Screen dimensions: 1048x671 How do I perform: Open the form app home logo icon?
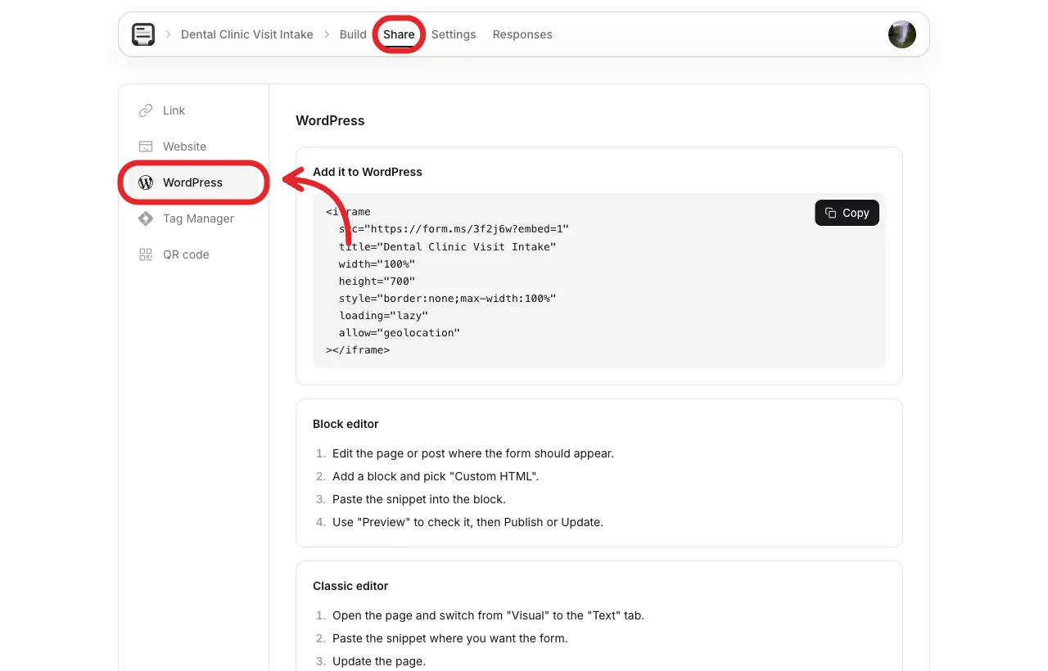click(143, 34)
